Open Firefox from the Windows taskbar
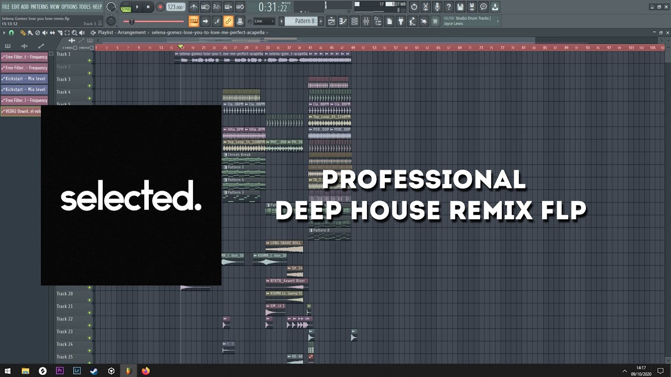 (x=146, y=371)
